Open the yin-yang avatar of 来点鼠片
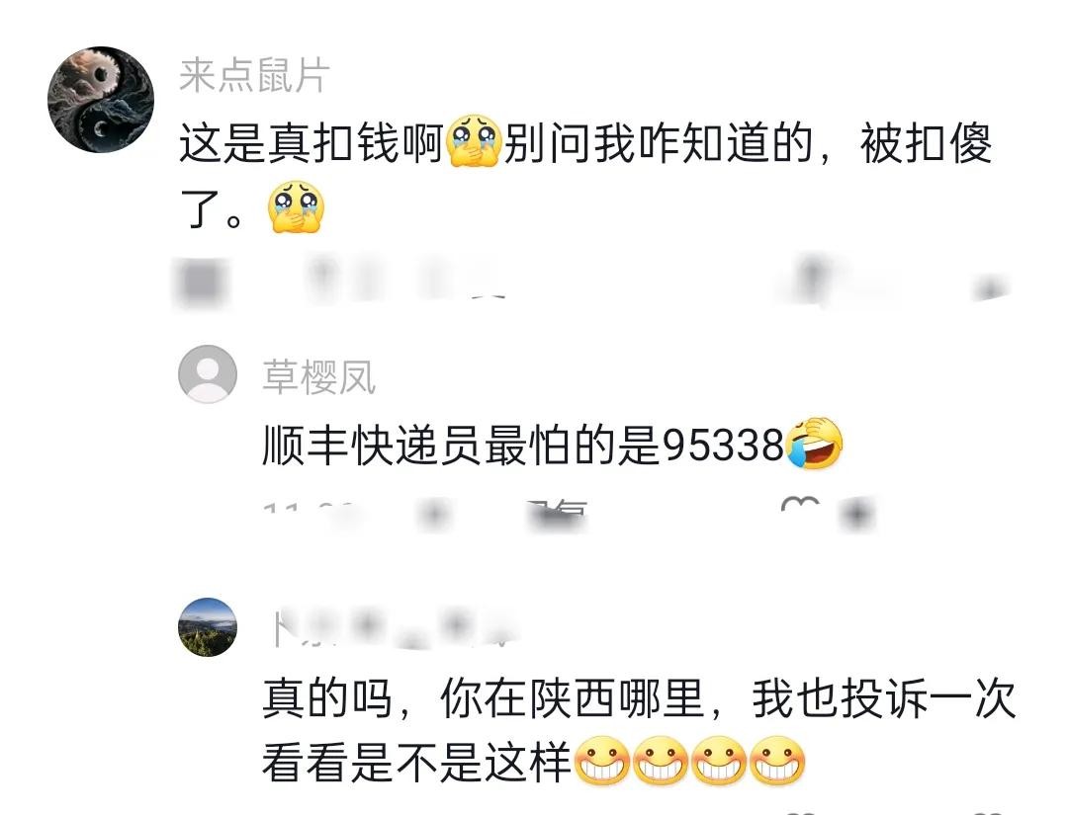 pos(101,100)
